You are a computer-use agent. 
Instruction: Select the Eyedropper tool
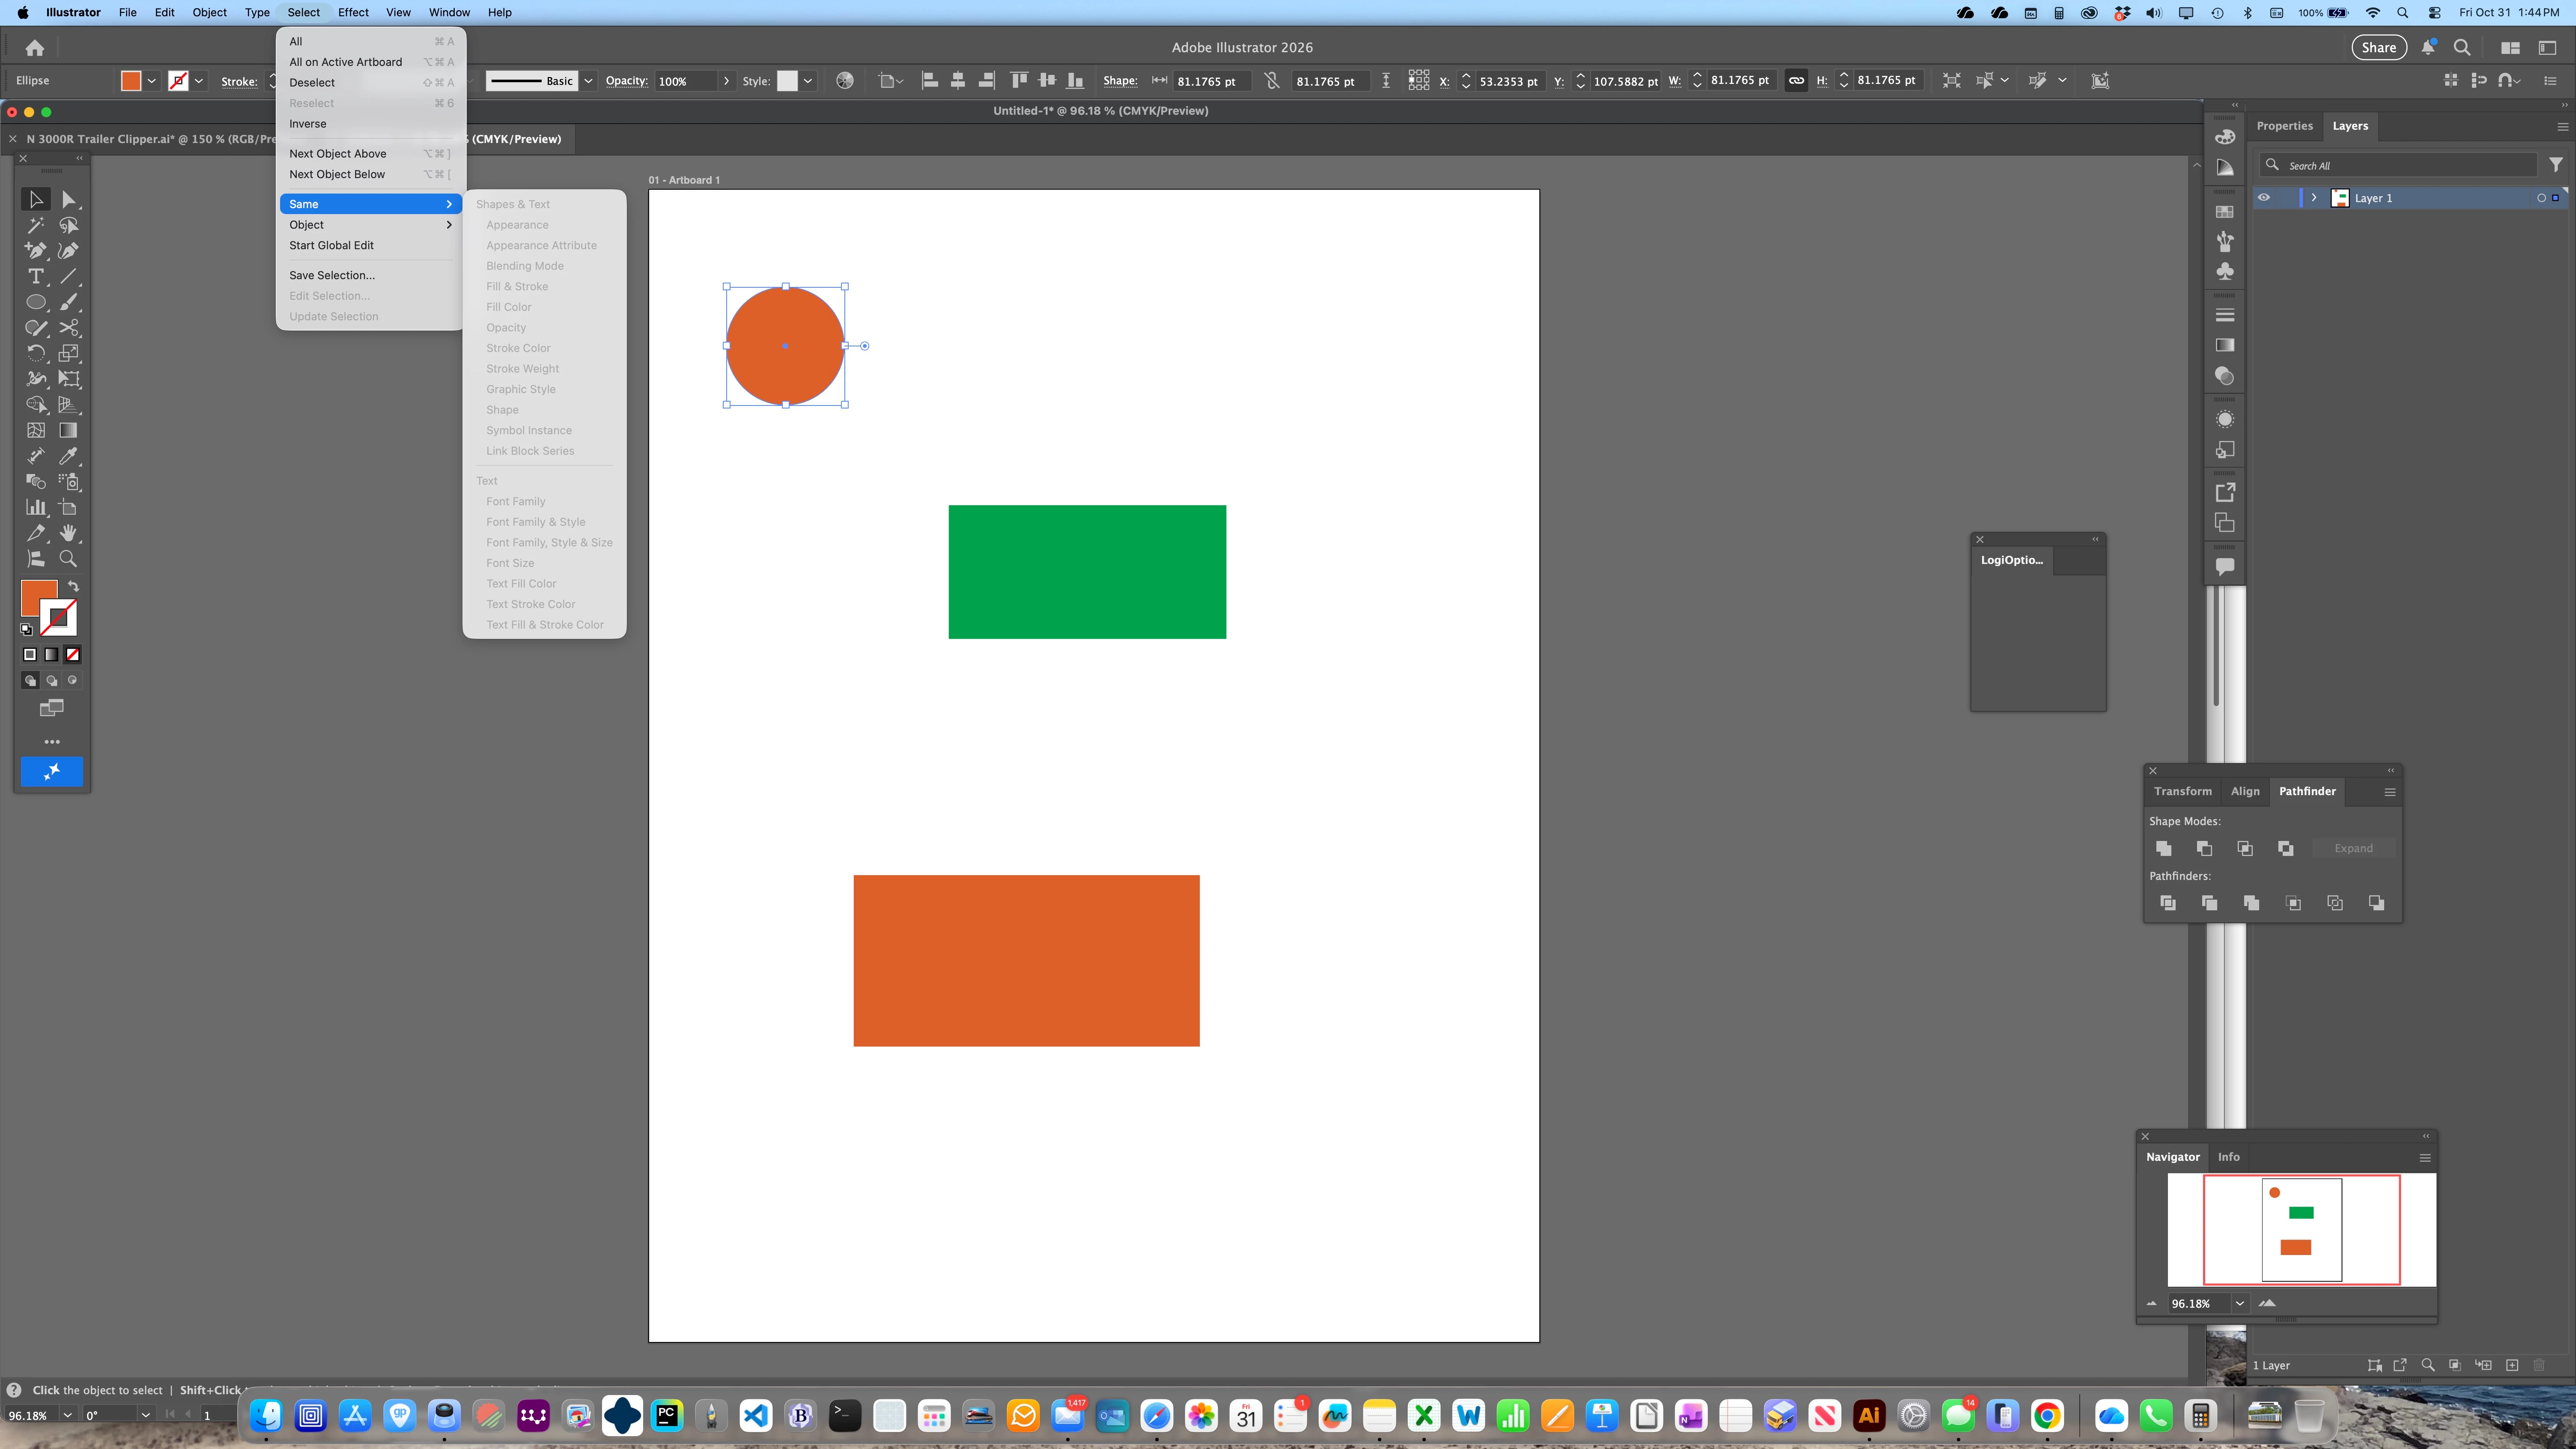(x=68, y=456)
